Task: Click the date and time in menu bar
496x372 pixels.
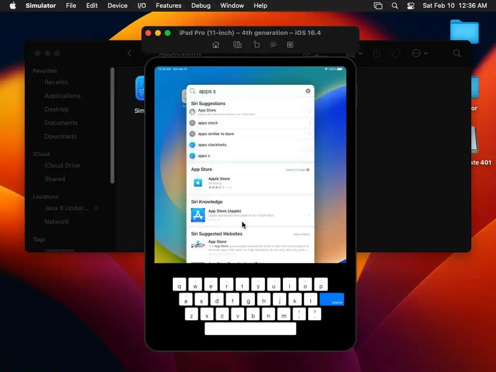Action: click(x=455, y=6)
